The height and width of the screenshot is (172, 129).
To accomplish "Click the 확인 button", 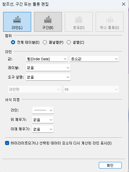I will [110, 165].
